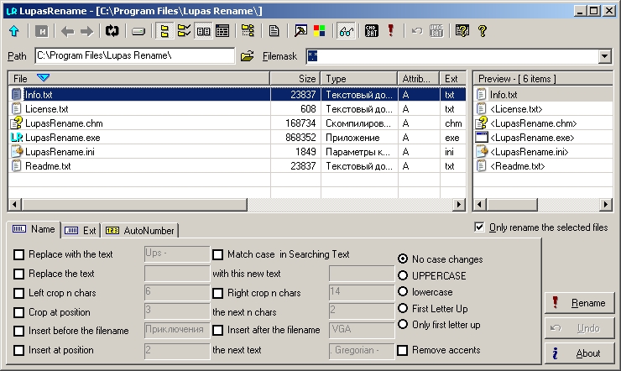Choose Only first letter up option
The image size is (621, 371).
(403, 324)
